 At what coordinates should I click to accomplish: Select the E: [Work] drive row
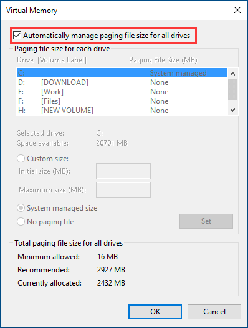[122, 92]
